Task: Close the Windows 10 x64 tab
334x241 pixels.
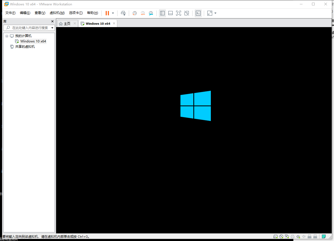Action: pos(114,23)
